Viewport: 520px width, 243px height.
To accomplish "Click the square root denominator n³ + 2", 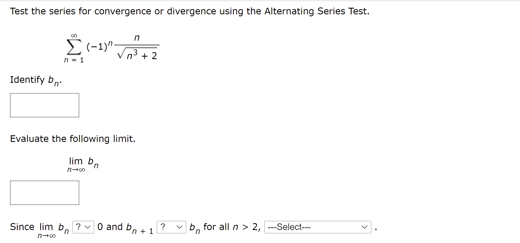I will click(x=137, y=54).
